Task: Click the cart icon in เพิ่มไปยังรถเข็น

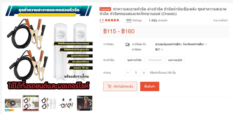Action: pyautogui.click(x=109, y=86)
